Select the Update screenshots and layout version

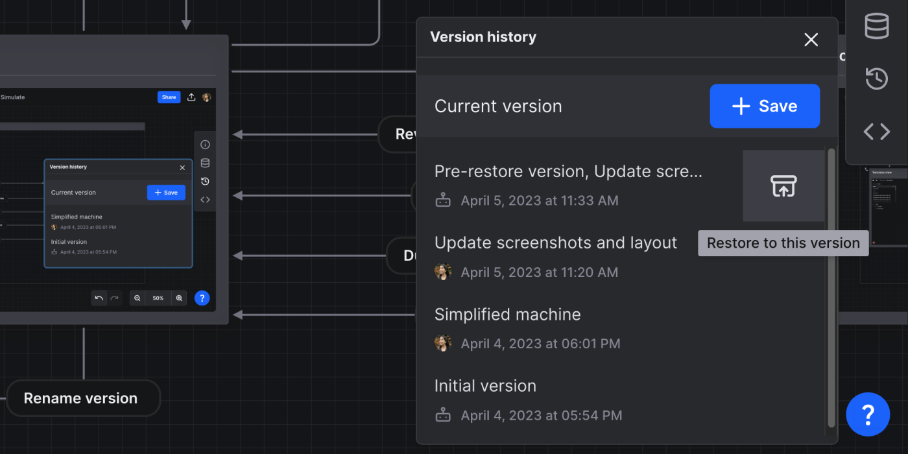point(555,243)
